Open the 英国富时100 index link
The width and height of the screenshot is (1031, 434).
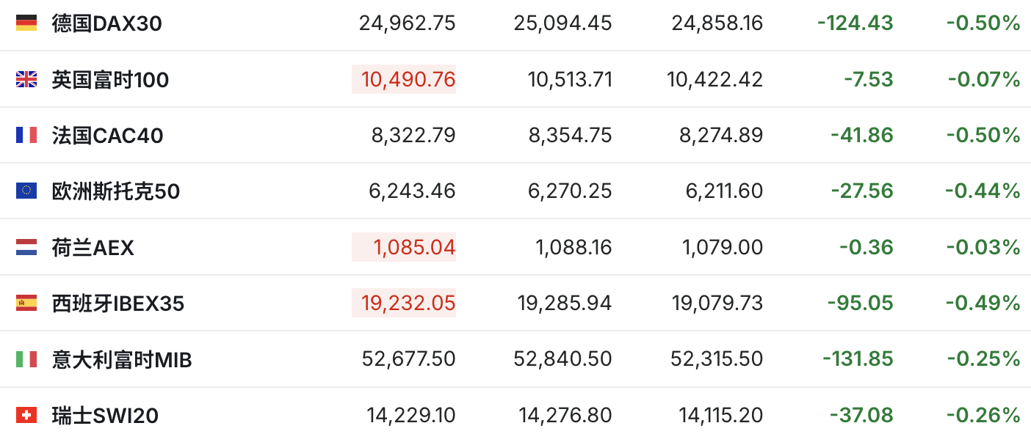110,79
